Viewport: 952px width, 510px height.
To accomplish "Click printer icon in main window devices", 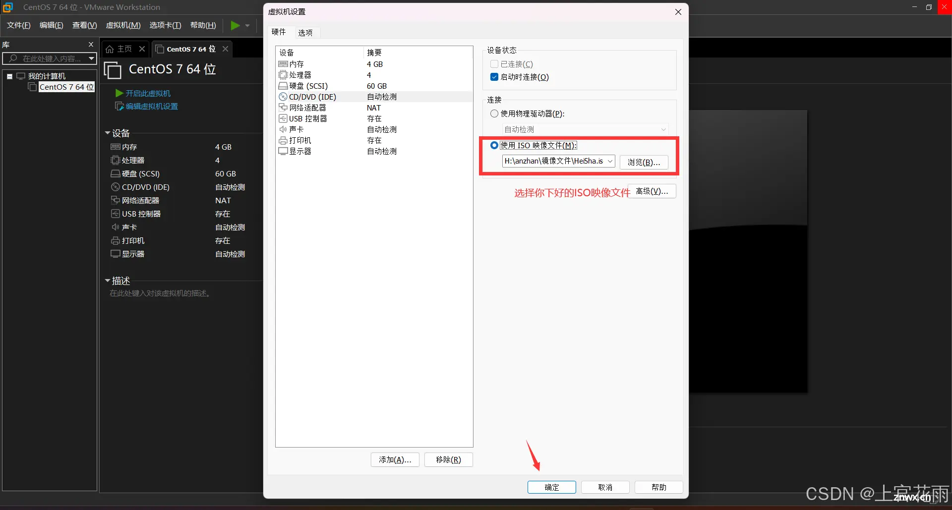I will tap(115, 240).
